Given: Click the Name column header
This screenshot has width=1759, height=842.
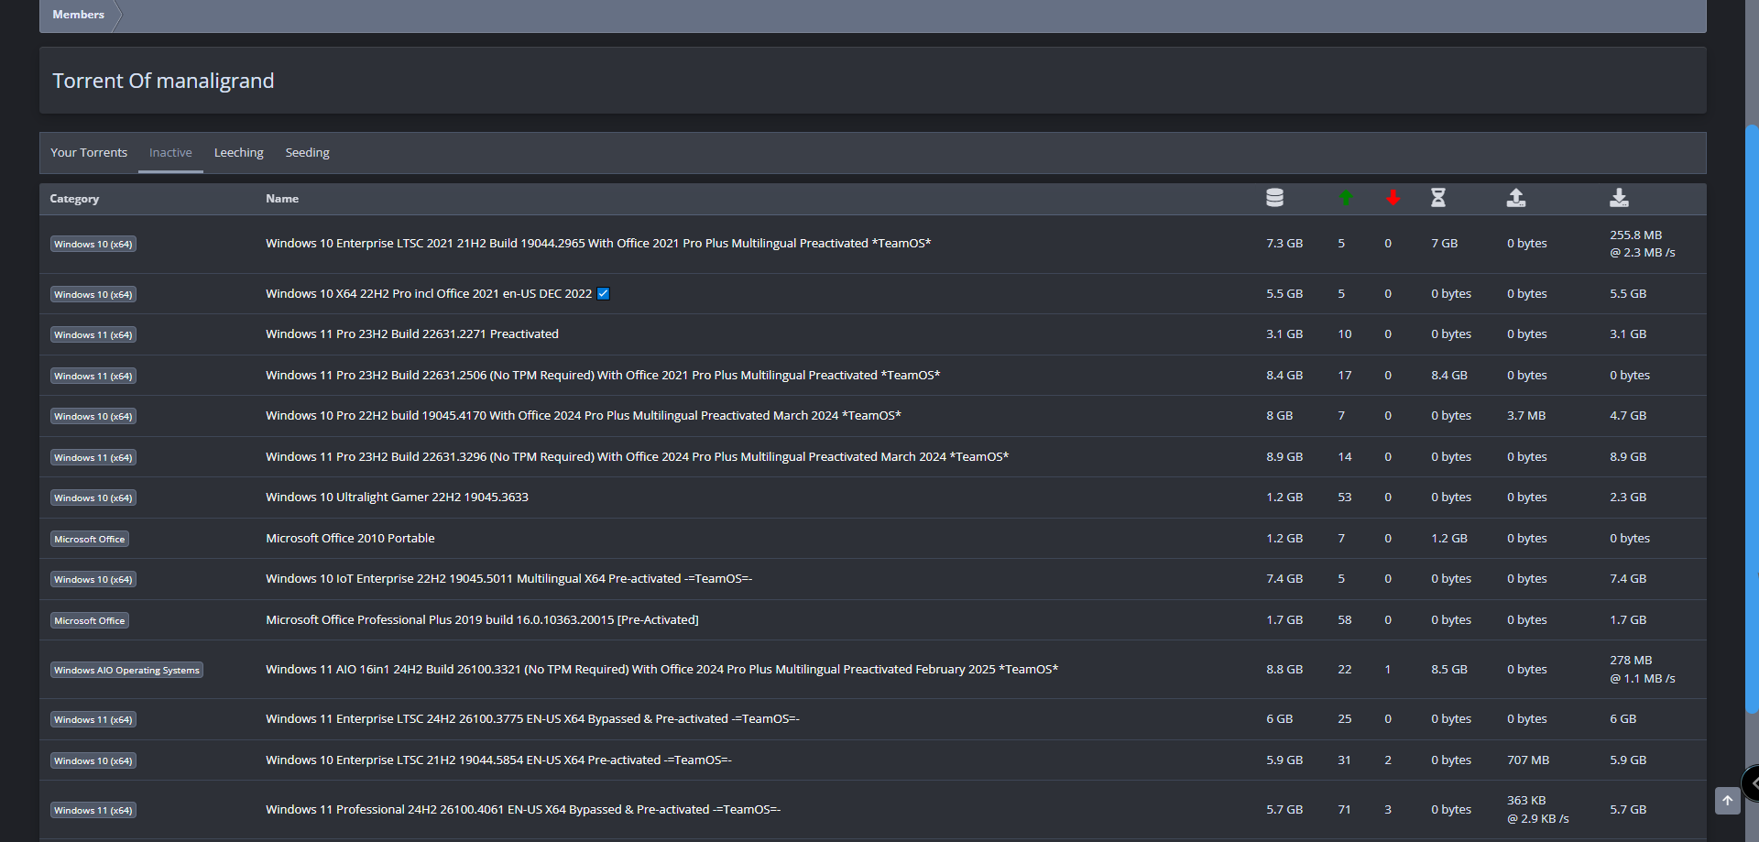Looking at the screenshot, I should pyautogui.click(x=282, y=199).
